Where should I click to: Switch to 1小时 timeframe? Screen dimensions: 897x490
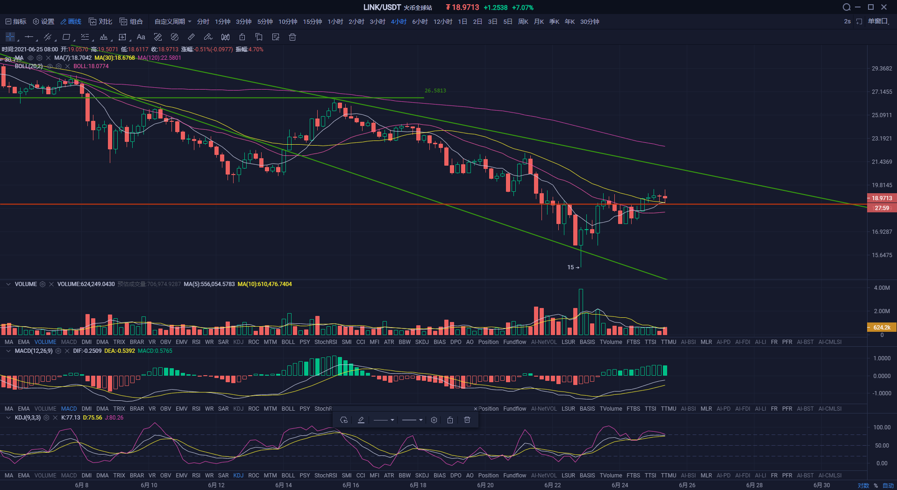[x=335, y=21]
